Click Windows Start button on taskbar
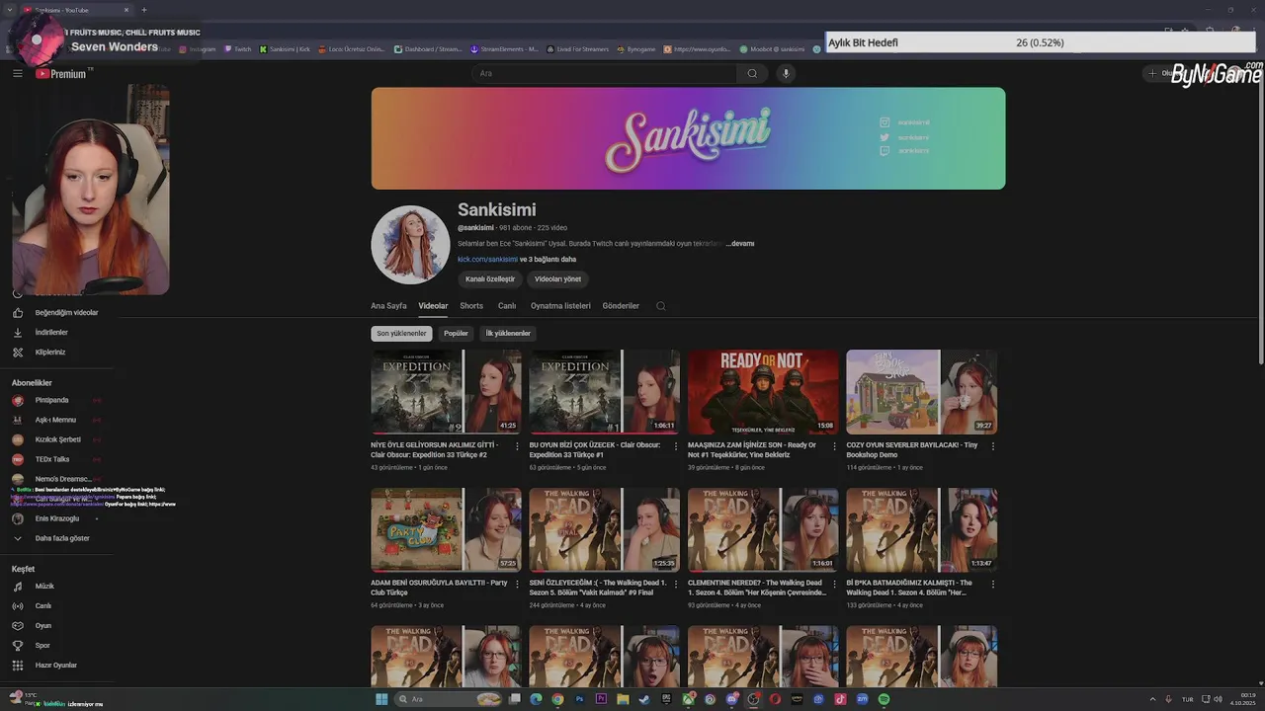1265x711 pixels. tap(381, 699)
